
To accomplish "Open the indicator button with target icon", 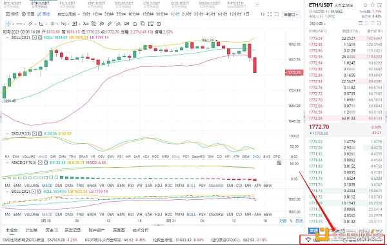I will point(12,14).
